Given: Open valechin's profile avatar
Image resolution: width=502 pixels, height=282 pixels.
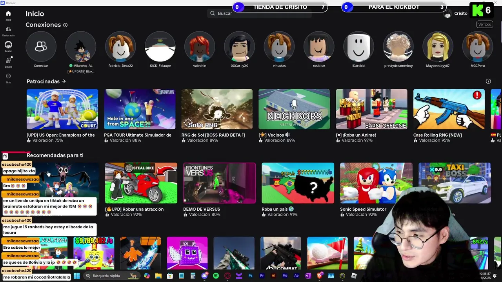Looking at the screenshot, I should click(200, 47).
